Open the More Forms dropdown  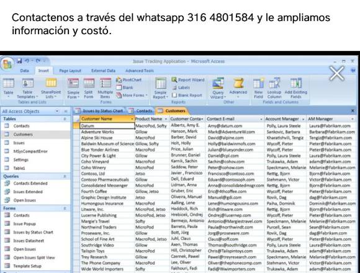(x=132, y=95)
